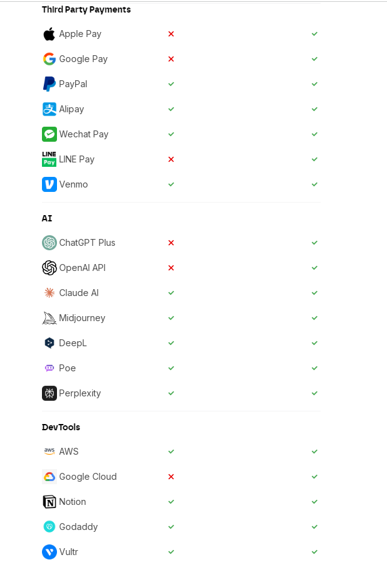
Task: Click the Notion logo icon
Action: pos(49,502)
